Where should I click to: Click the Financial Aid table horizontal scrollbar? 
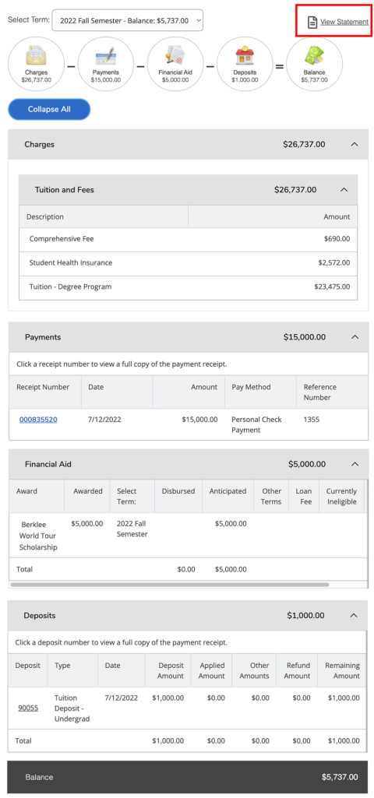[x=169, y=585]
